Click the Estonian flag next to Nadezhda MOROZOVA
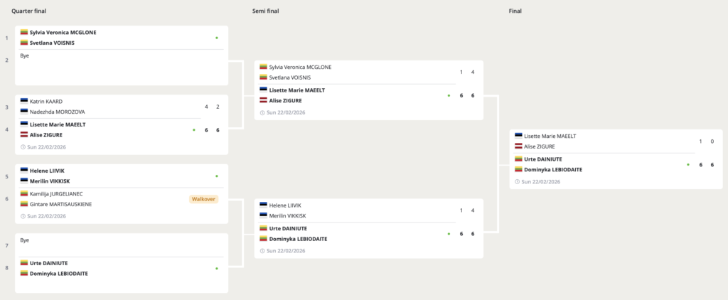This screenshot has width=728, height=300. 24,112
